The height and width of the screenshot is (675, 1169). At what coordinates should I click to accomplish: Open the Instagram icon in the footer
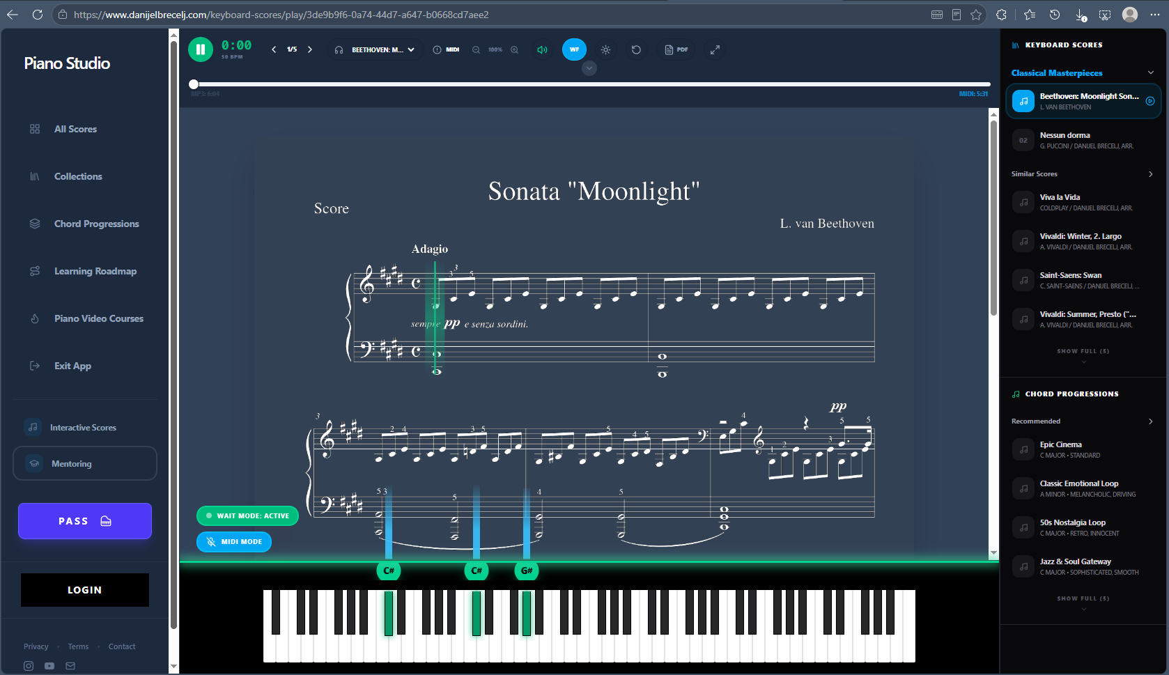click(x=29, y=666)
